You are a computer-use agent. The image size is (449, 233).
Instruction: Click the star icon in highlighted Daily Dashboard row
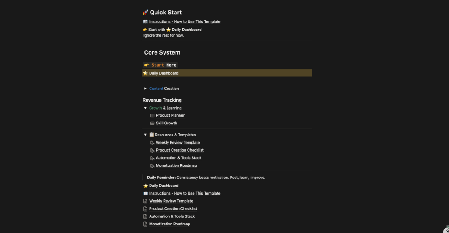pos(146,73)
